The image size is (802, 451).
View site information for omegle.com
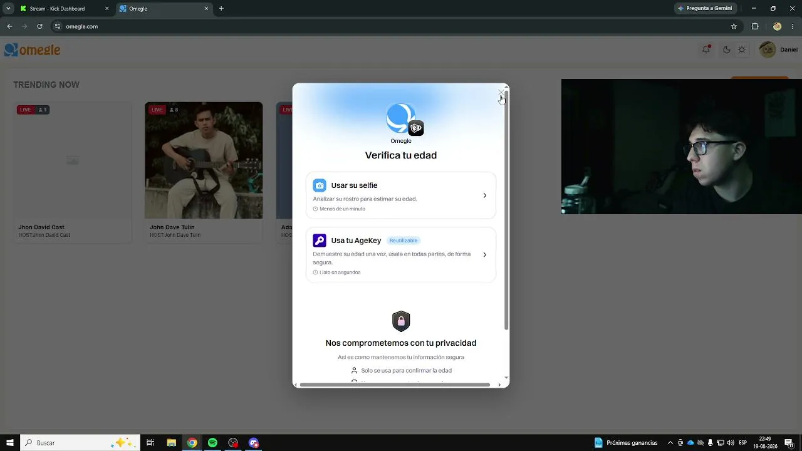pos(58,26)
